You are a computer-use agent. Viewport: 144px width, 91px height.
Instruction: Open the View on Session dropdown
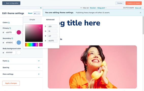[98, 8]
